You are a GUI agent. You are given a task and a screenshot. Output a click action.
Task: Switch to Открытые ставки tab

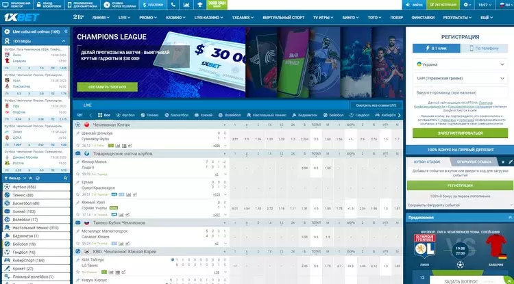[474, 162]
